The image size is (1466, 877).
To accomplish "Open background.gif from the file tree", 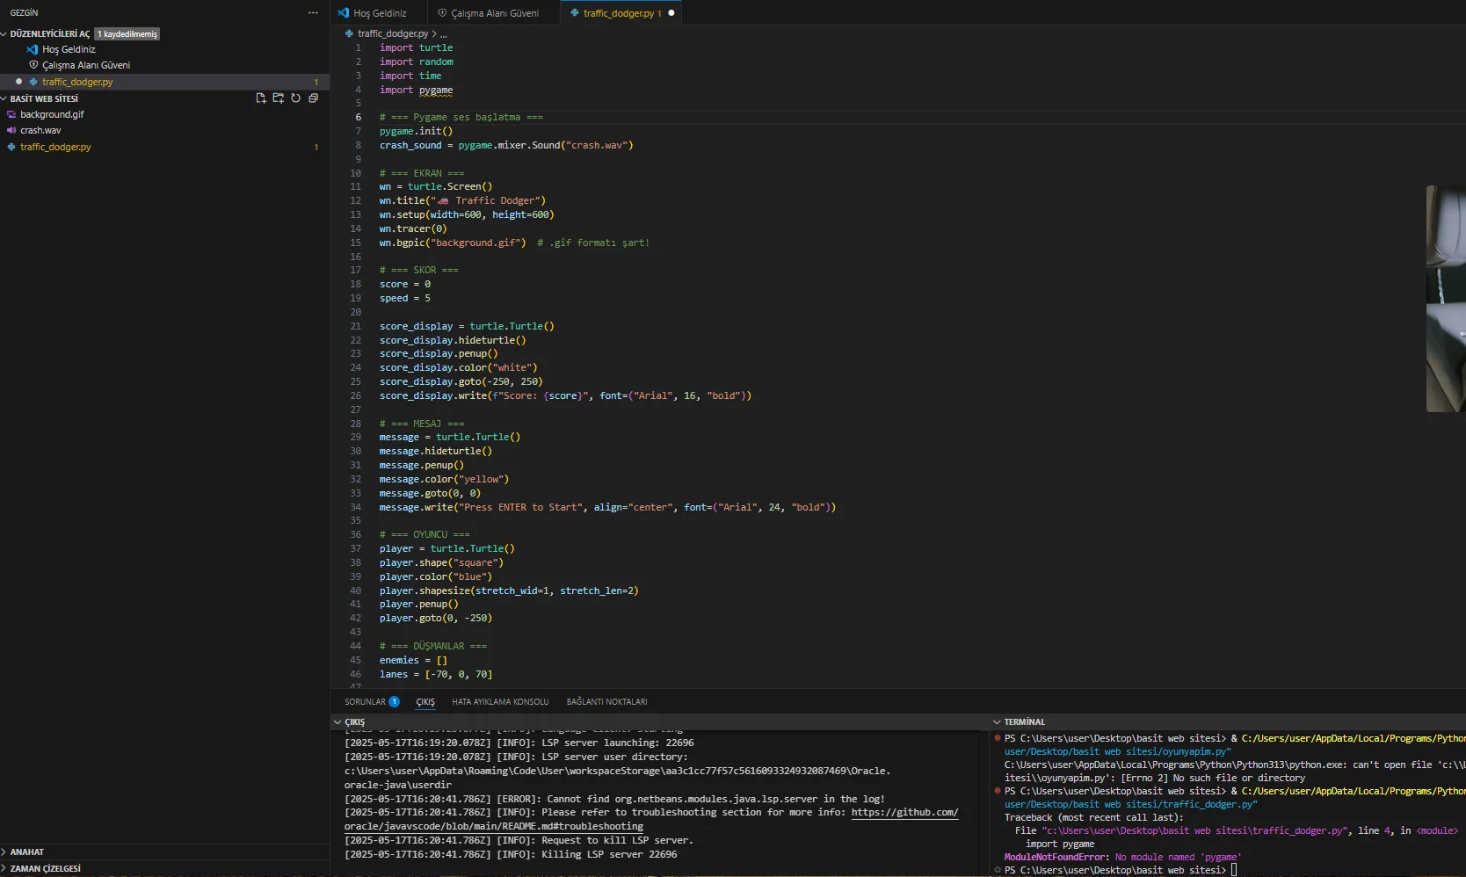I will (x=52, y=115).
